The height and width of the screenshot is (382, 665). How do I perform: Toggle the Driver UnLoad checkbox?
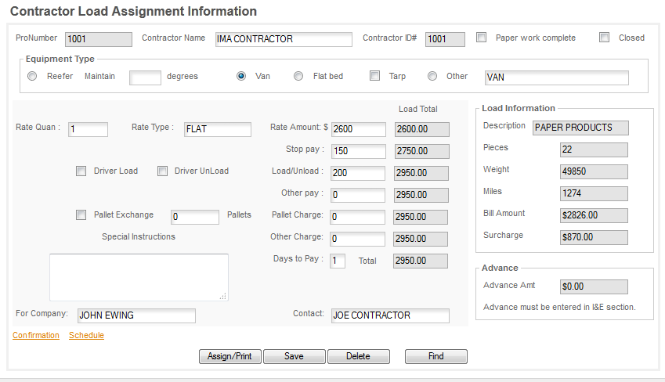[x=162, y=171]
